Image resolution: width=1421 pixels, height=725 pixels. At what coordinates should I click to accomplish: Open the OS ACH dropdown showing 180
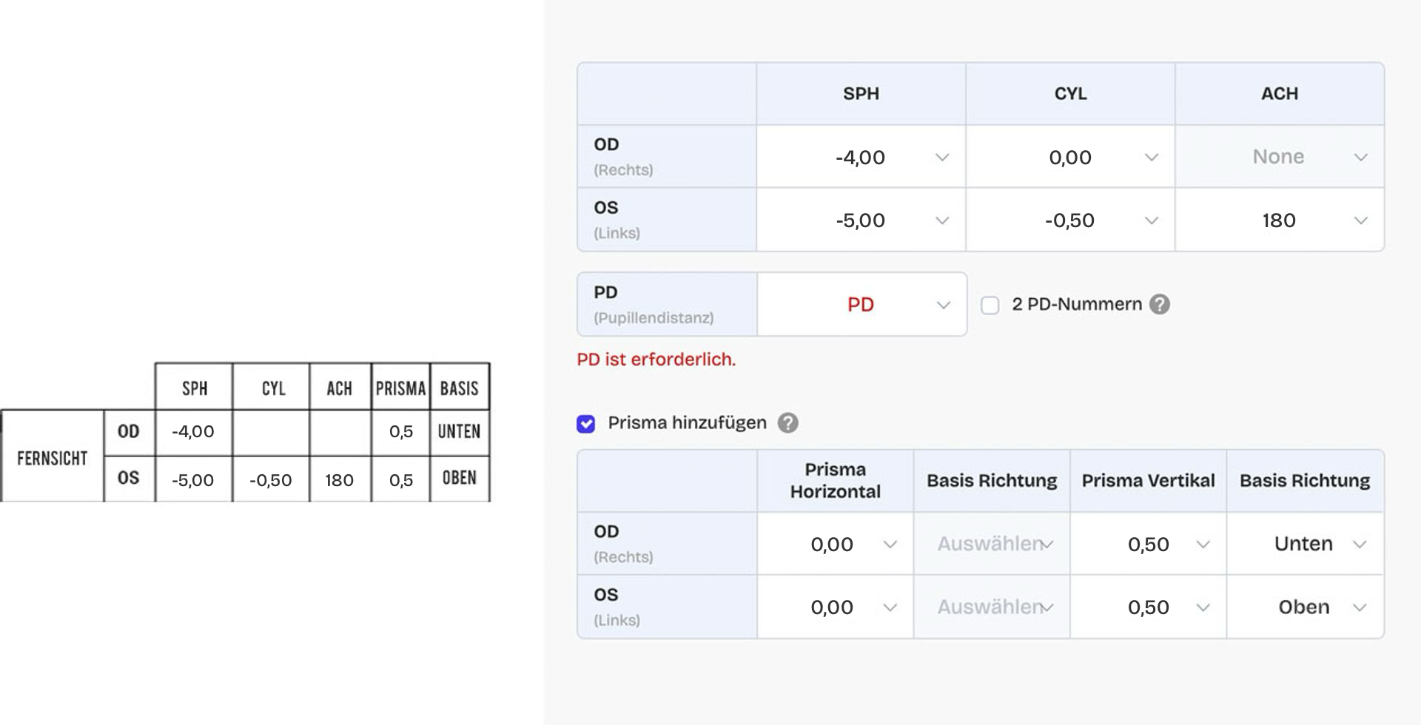coord(1280,220)
